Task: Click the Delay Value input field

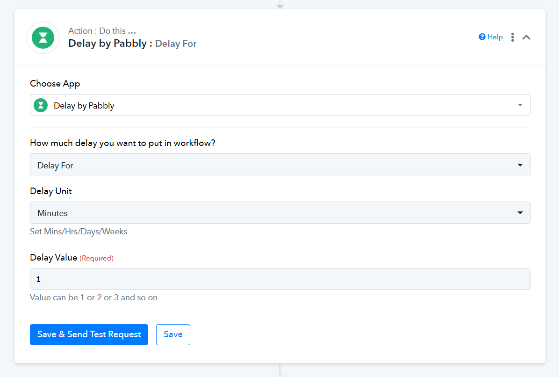Action: (x=280, y=279)
